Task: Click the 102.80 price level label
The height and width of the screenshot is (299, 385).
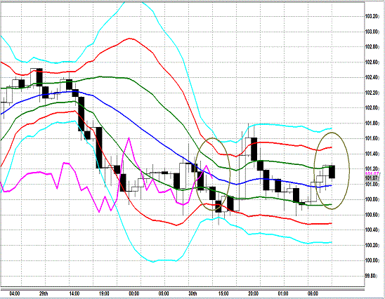Action: [372, 47]
